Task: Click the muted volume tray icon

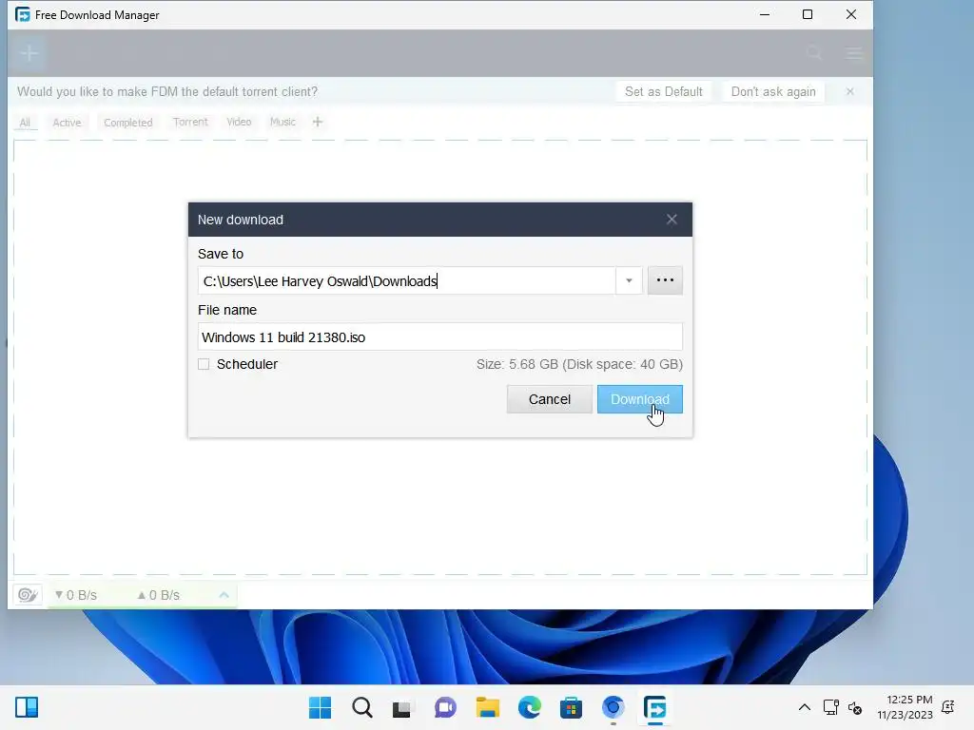Action: (855, 707)
